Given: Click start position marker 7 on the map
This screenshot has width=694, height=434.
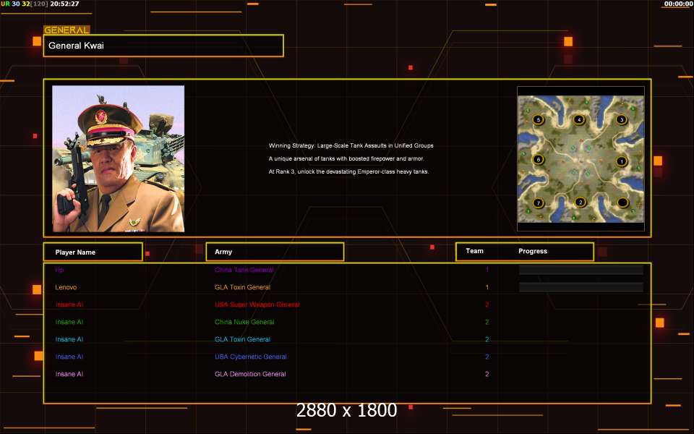Looking at the screenshot, I should 538,203.
